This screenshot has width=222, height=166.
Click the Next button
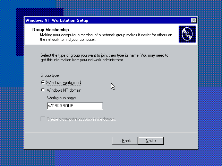coord(151,141)
